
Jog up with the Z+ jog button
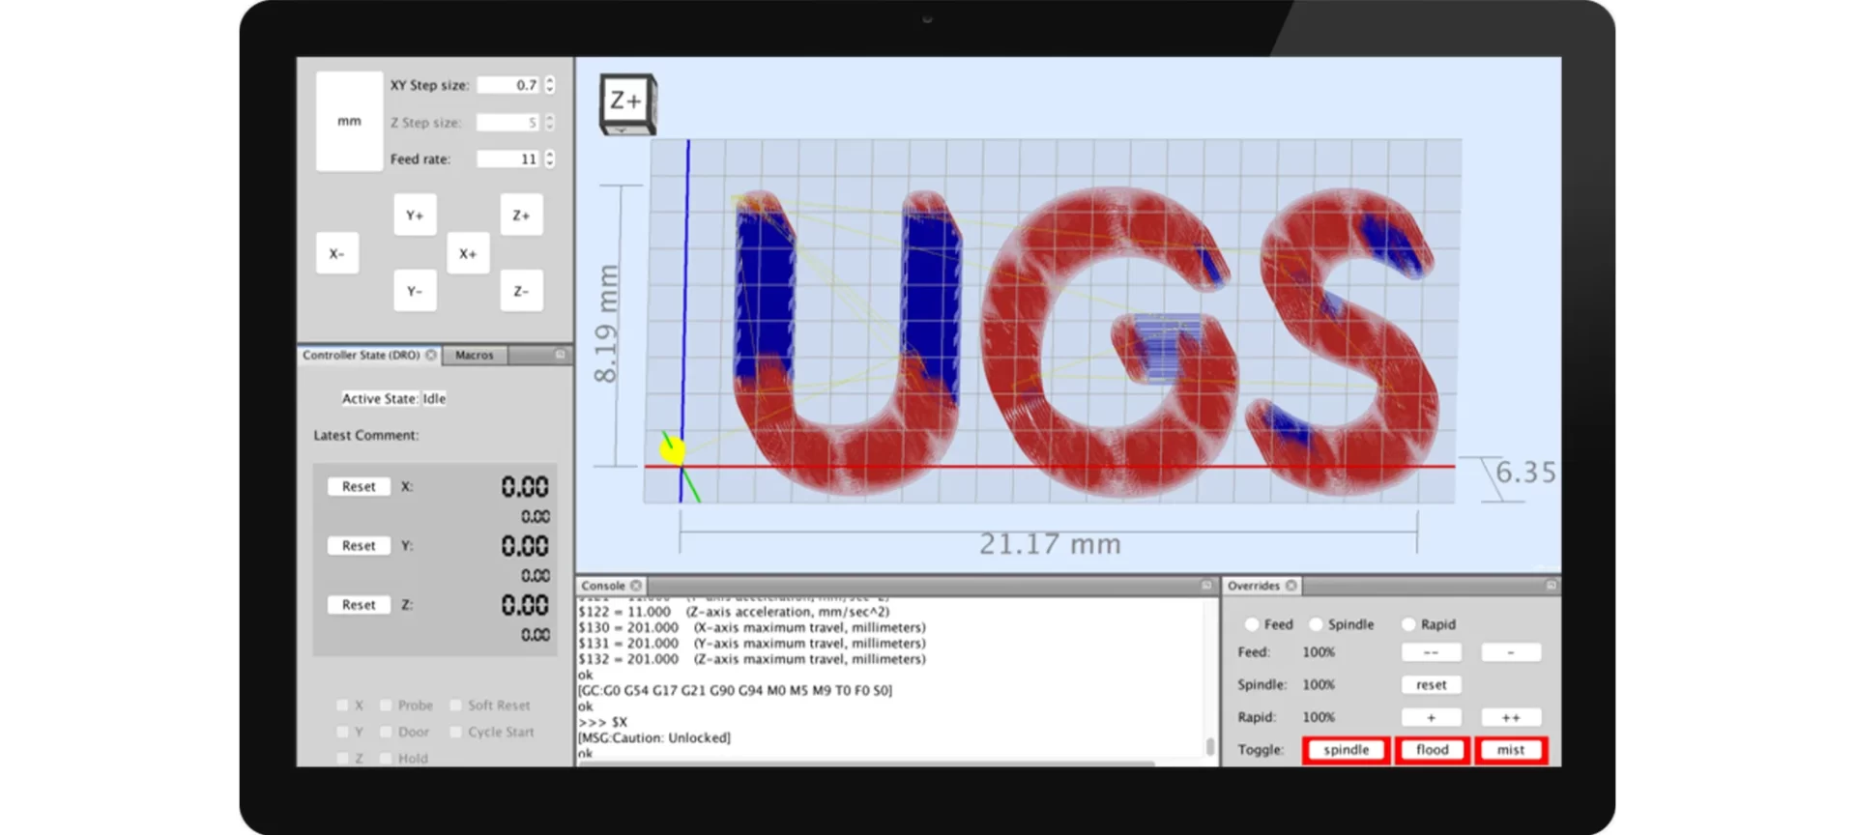(x=521, y=216)
